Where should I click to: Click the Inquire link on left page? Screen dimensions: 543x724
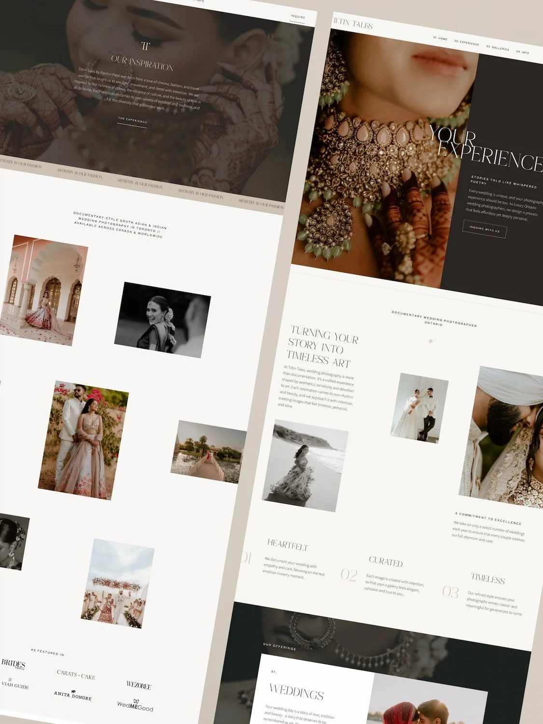[298, 17]
